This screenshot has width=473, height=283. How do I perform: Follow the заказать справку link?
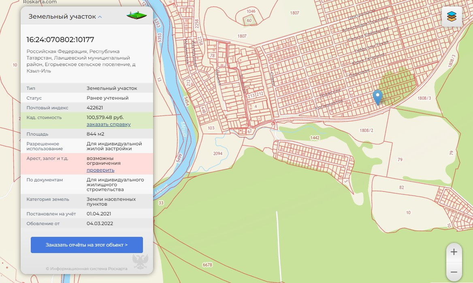click(109, 124)
